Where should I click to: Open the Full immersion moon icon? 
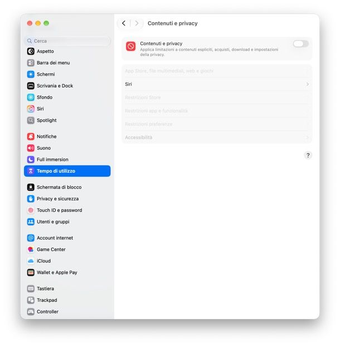(31, 159)
